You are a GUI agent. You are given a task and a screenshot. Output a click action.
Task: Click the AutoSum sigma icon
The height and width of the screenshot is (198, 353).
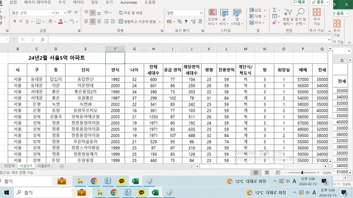coord(275,10)
